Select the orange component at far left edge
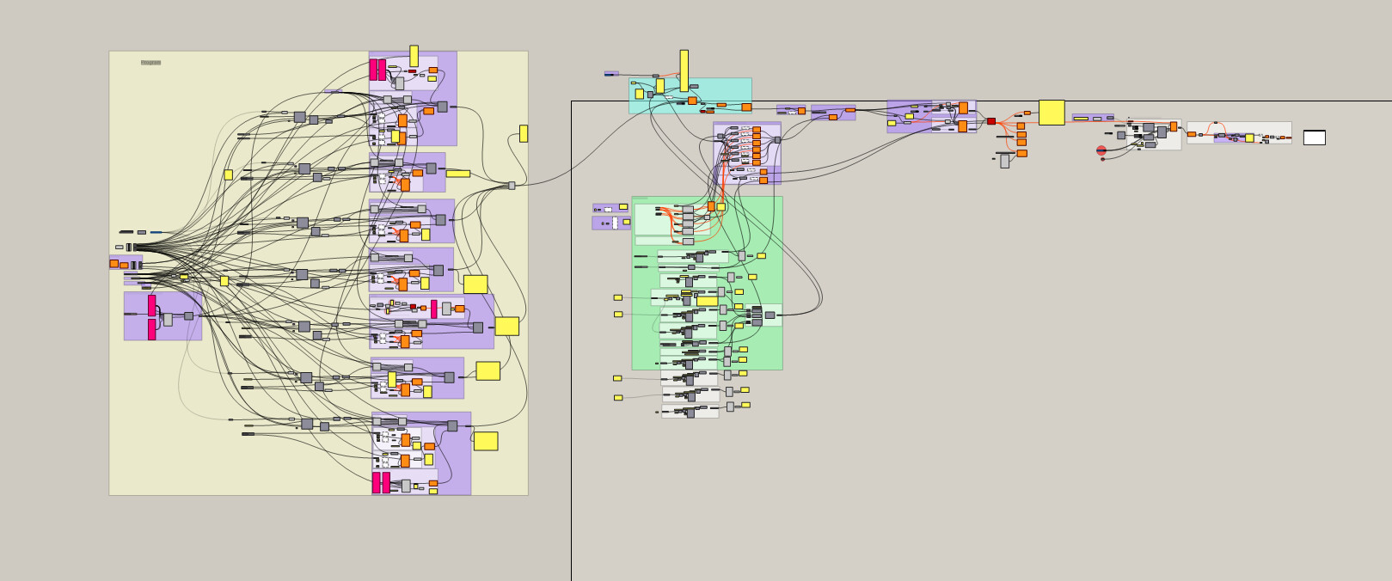The image size is (1392, 581). [x=113, y=264]
